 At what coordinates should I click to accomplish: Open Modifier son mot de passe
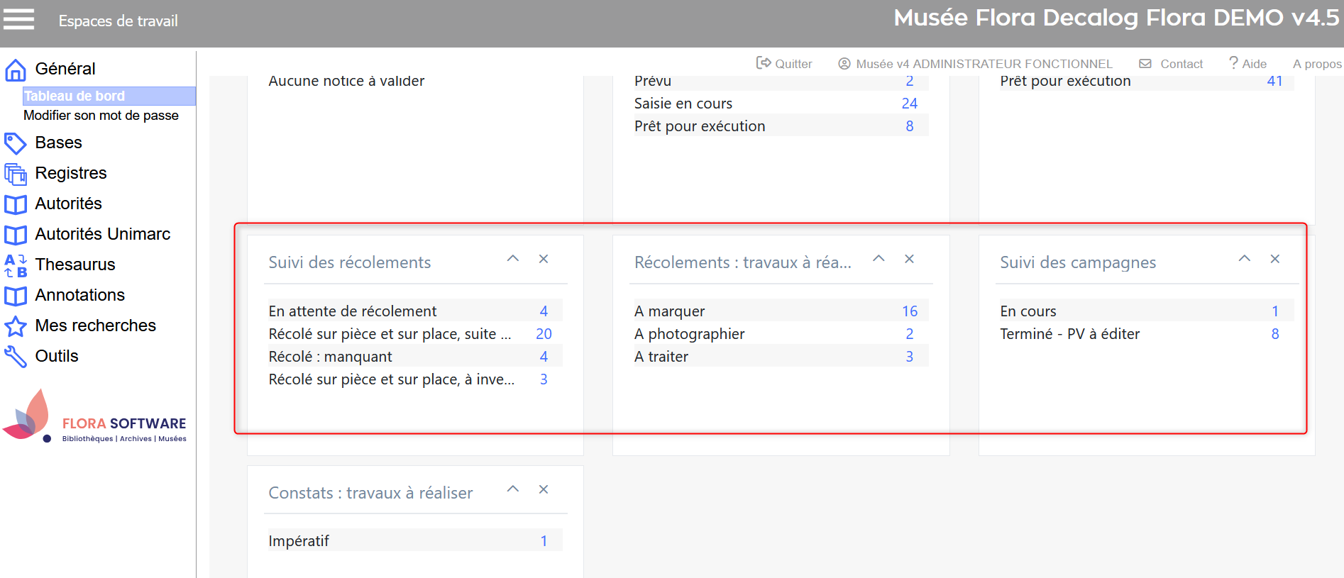point(101,116)
